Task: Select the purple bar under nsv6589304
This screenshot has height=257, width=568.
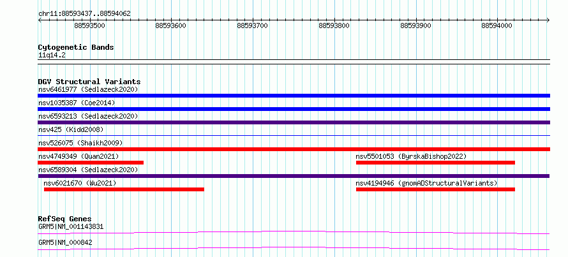Action: tap(294, 176)
